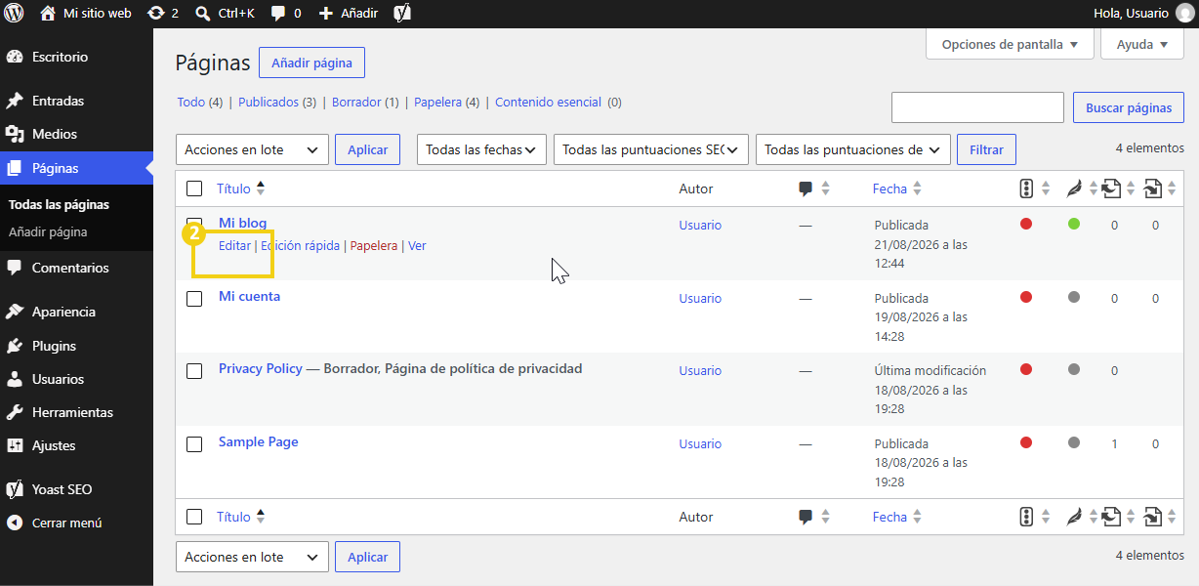Click the top Aplicar button
Viewport: 1199px width, 586px height.
pos(368,149)
